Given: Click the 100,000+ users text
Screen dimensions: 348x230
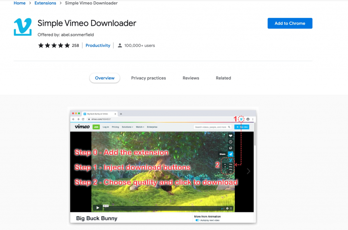Looking at the screenshot, I should [x=140, y=46].
